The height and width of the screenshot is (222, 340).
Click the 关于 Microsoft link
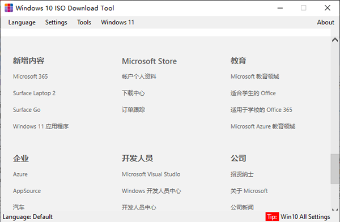[x=249, y=191]
